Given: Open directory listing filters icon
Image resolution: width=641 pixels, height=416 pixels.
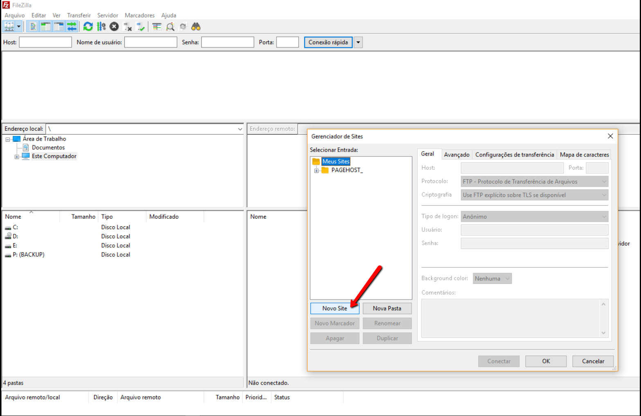Looking at the screenshot, I should (157, 27).
